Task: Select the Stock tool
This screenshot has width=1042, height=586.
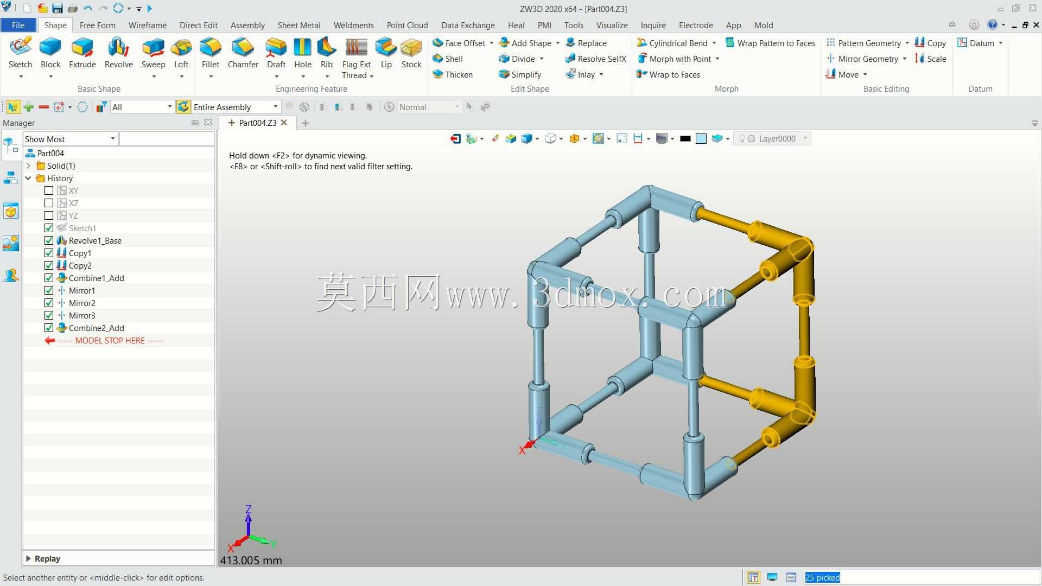Action: (411, 53)
